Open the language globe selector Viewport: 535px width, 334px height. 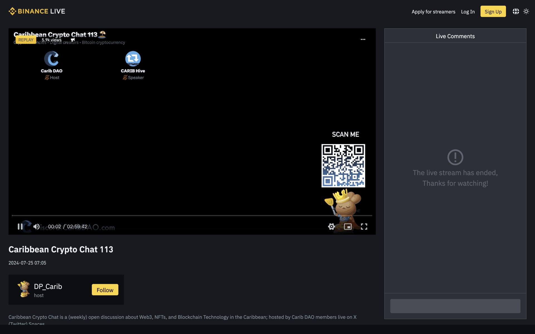pyautogui.click(x=516, y=11)
